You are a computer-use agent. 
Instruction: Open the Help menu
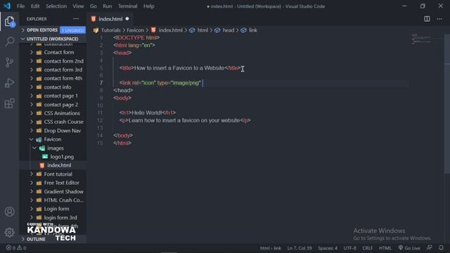(148, 6)
